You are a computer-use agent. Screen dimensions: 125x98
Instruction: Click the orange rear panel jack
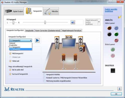click(x=109, y=28)
